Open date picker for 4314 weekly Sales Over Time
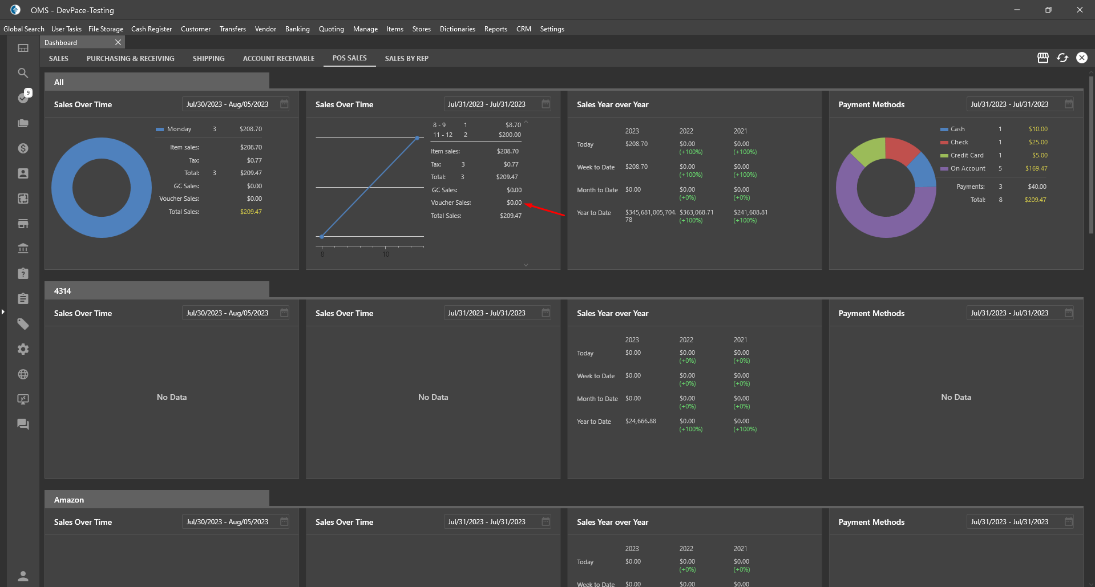Screen dimensions: 1095x587 [284, 313]
